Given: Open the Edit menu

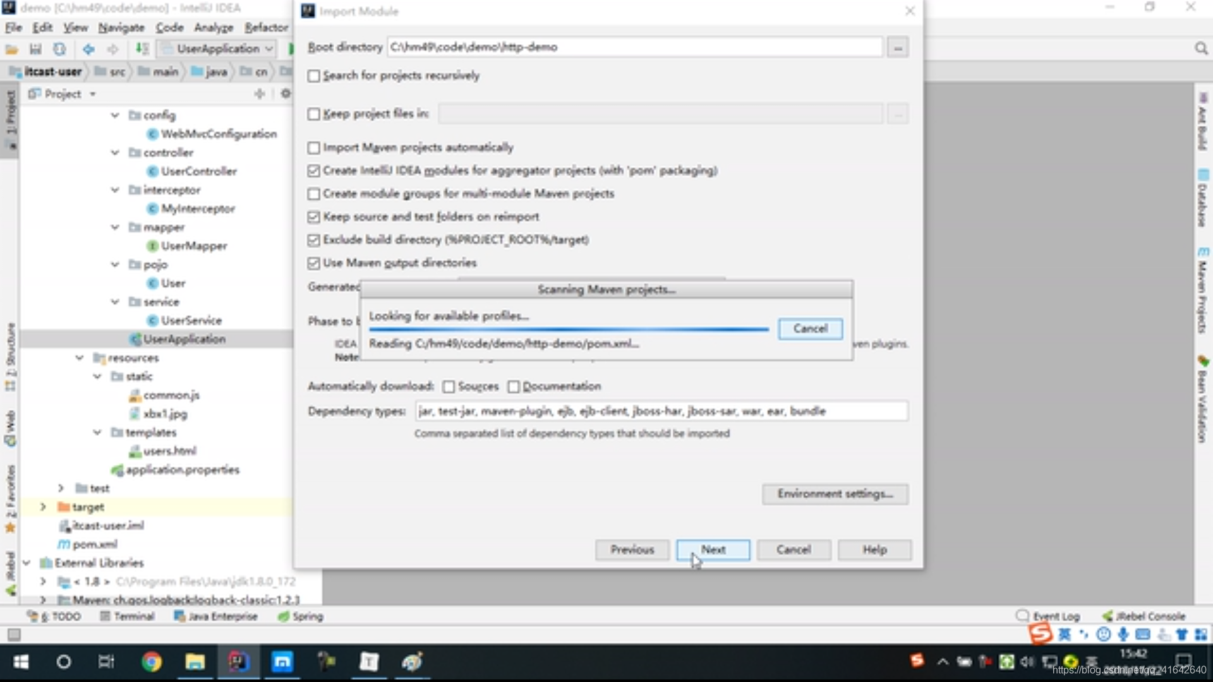Looking at the screenshot, I should tap(42, 27).
